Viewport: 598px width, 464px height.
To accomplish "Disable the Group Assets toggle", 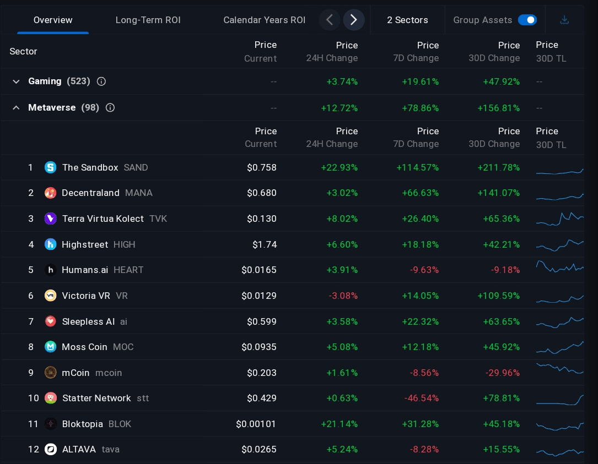I will 527,20.
